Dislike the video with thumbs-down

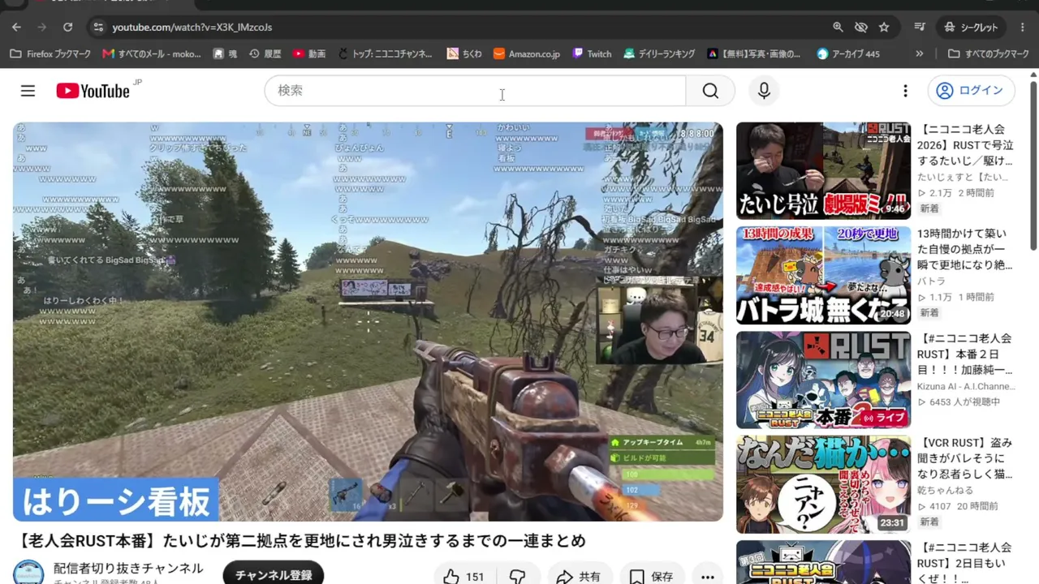[x=517, y=577]
